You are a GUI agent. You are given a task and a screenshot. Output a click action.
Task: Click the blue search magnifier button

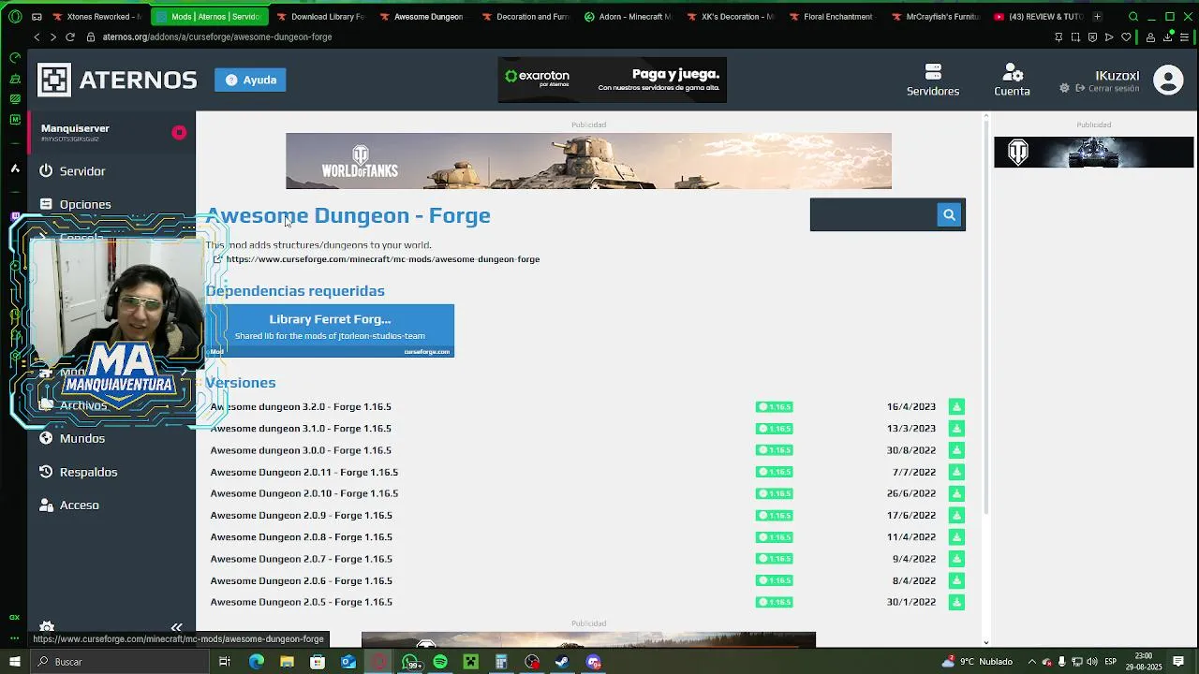(949, 215)
